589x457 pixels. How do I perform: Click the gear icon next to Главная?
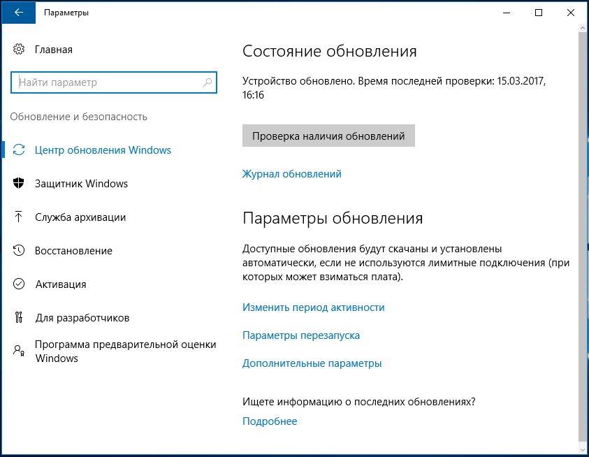[x=19, y=49]
